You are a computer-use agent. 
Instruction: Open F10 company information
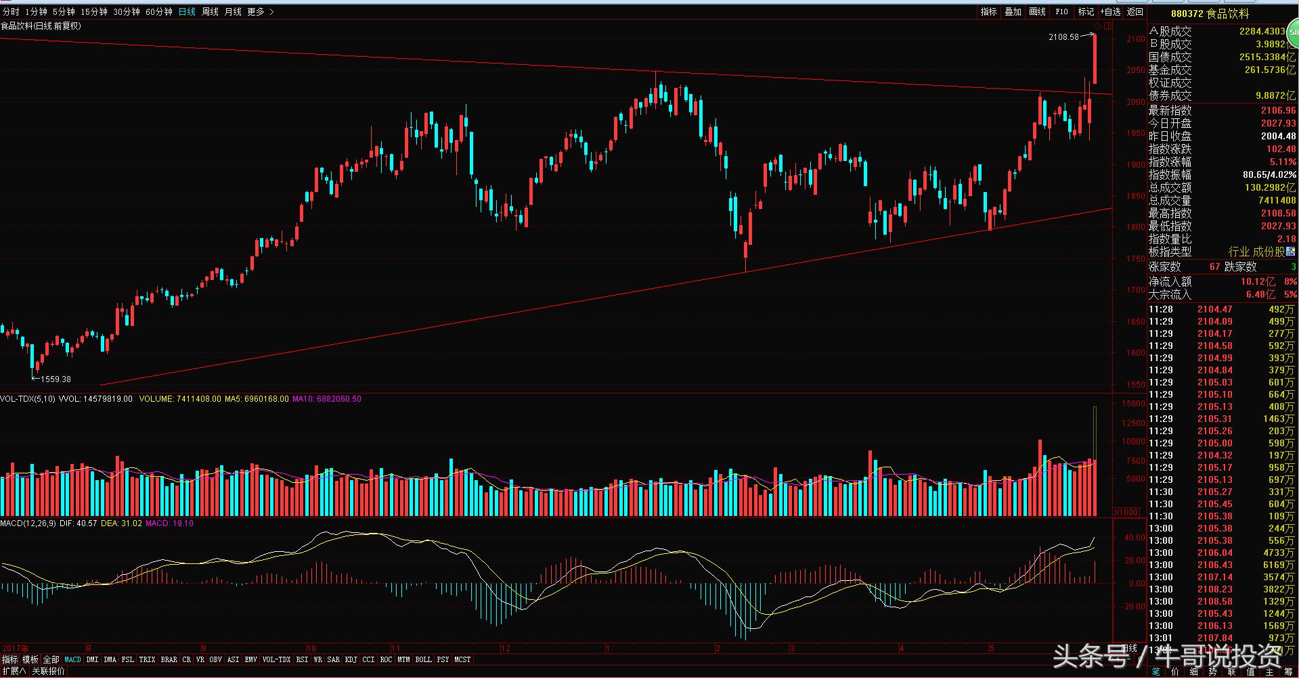coord(1061,11)
